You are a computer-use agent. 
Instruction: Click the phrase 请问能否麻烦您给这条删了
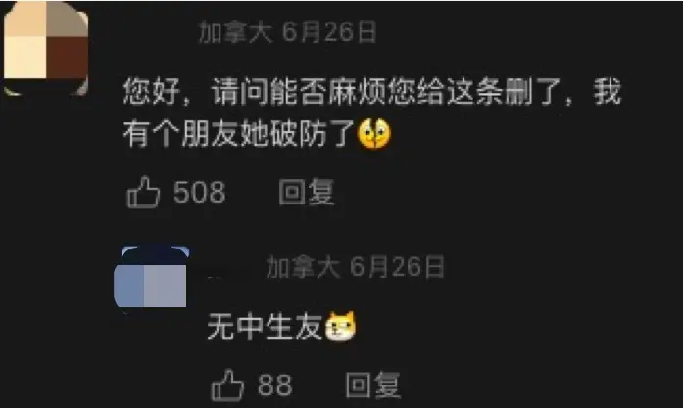pyautogui.click(x=386, y=92)
